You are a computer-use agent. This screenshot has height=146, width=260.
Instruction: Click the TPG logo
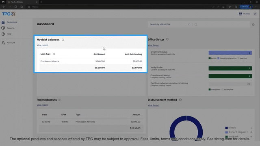pos(9,14)
